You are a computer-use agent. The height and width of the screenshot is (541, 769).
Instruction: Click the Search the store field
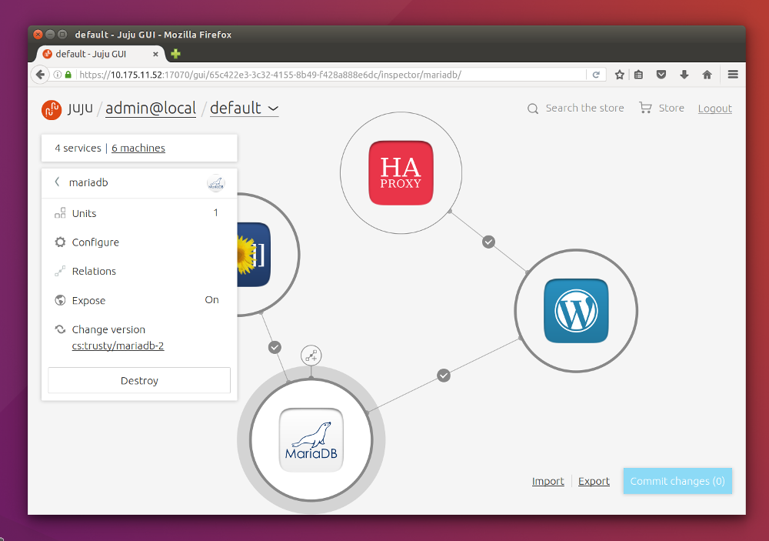click(584, 109)
